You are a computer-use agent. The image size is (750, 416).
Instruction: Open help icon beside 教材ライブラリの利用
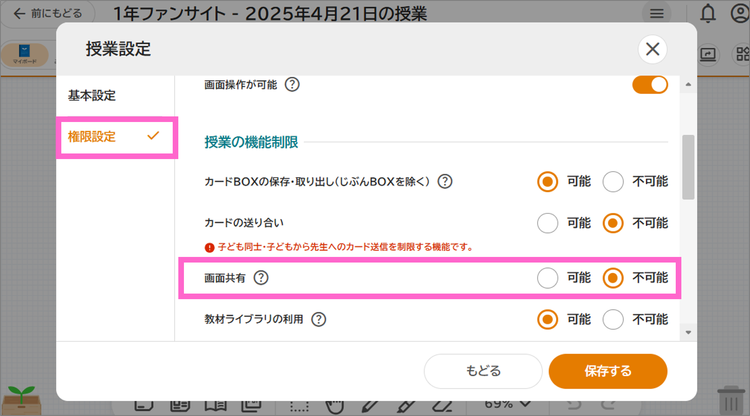coord(319,319)
